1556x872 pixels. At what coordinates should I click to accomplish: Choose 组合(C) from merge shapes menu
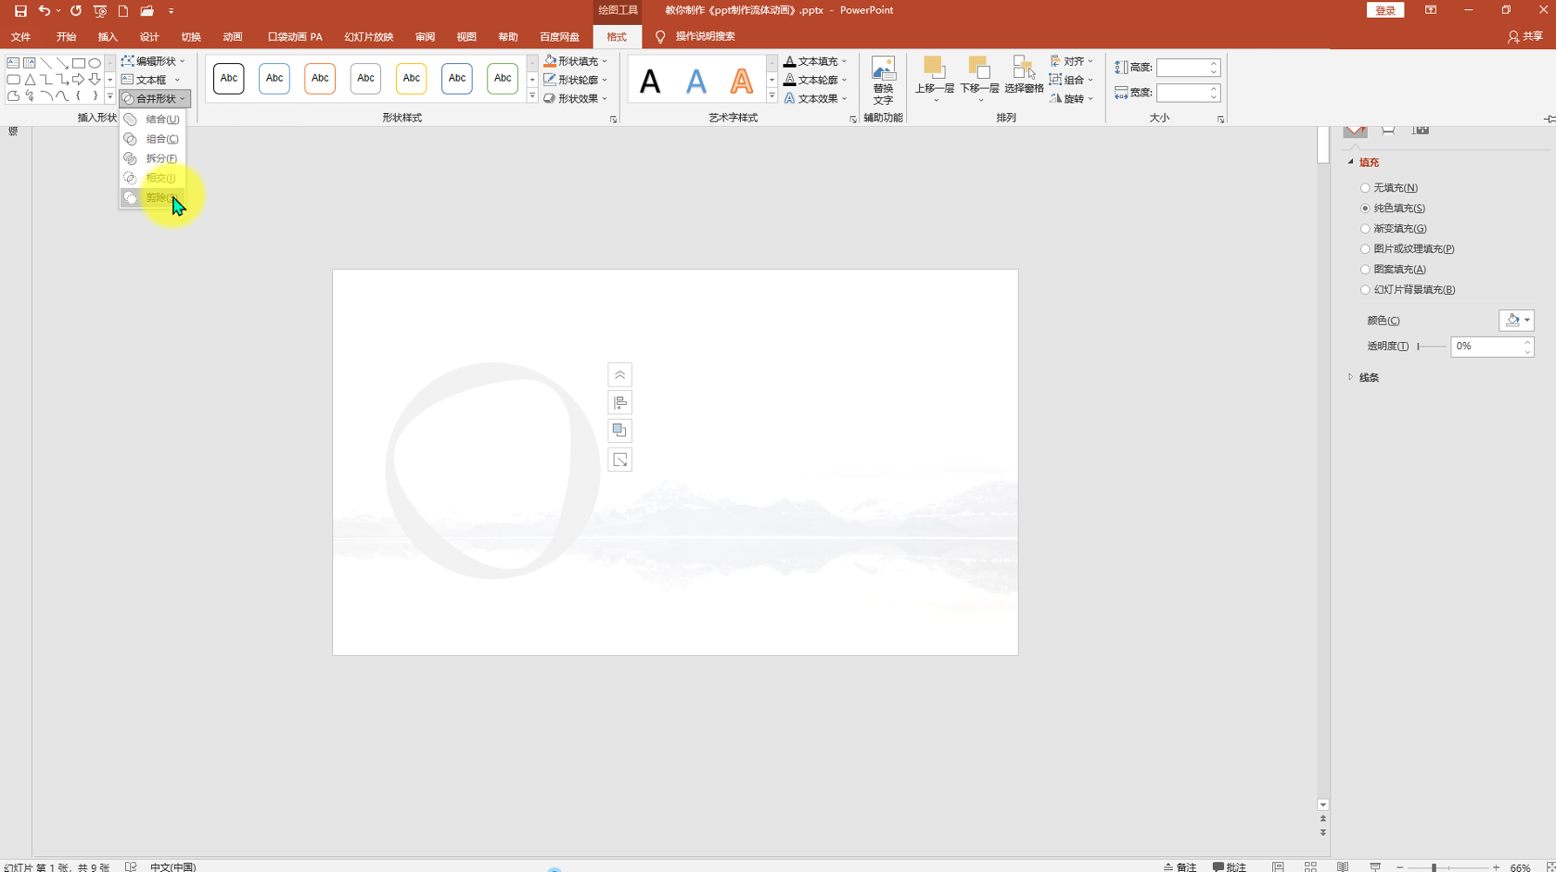click(153, 139)
